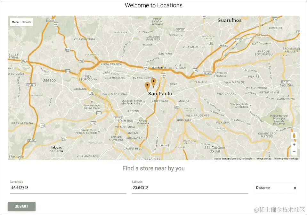Click the Dados cartográficos copyright text
Viewport: 307px width, 215px height.
(233, 159)
